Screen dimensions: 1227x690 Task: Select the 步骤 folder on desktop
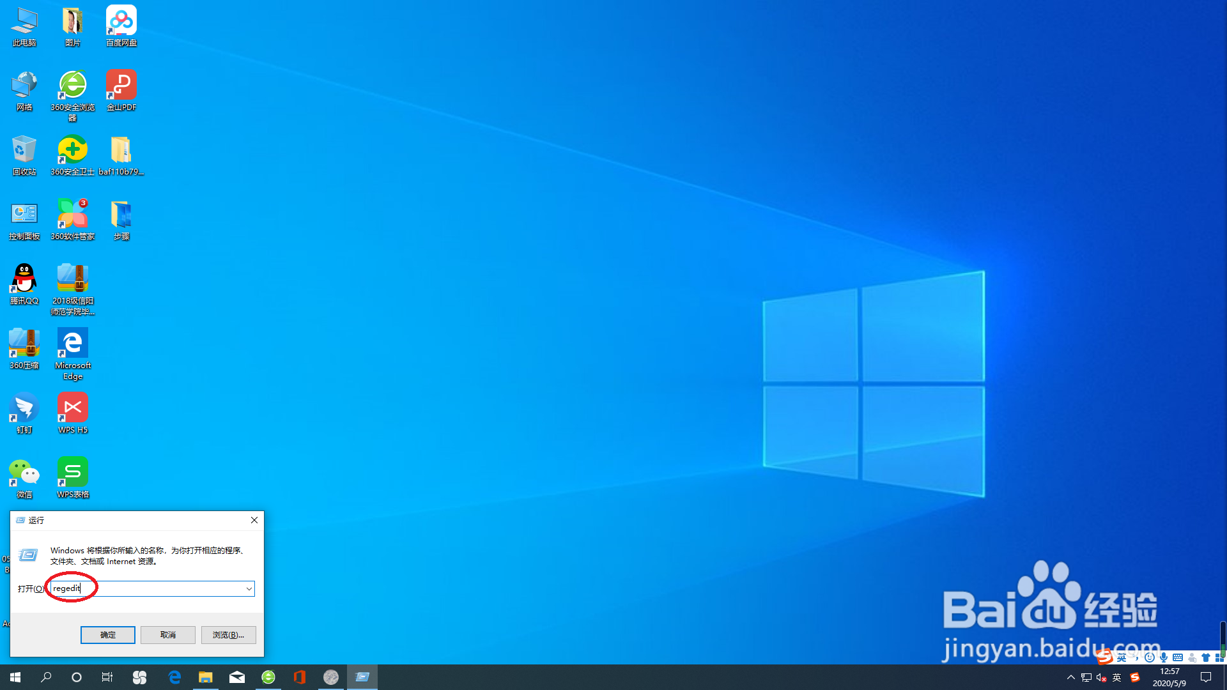[x=121, y=220]
